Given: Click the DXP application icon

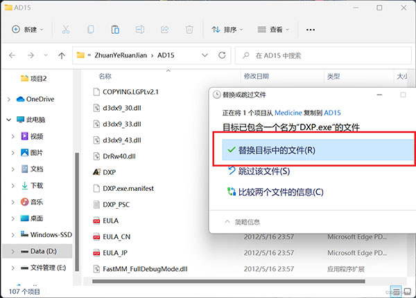Looking at the screenshot, I should point(96,172).
